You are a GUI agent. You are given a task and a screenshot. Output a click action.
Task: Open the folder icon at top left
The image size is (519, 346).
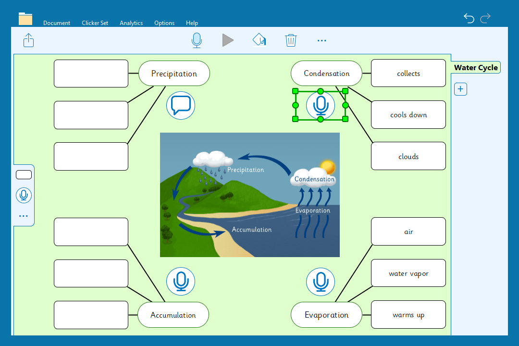[x=25, y=19]
